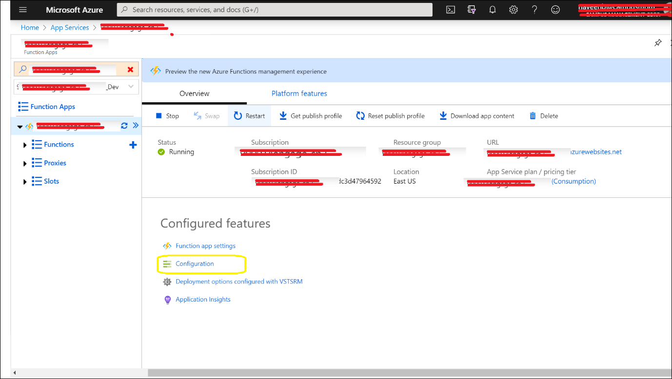Send feedback via the smiley icon
The width and height of the screenshot is (672, 379).
555,10
